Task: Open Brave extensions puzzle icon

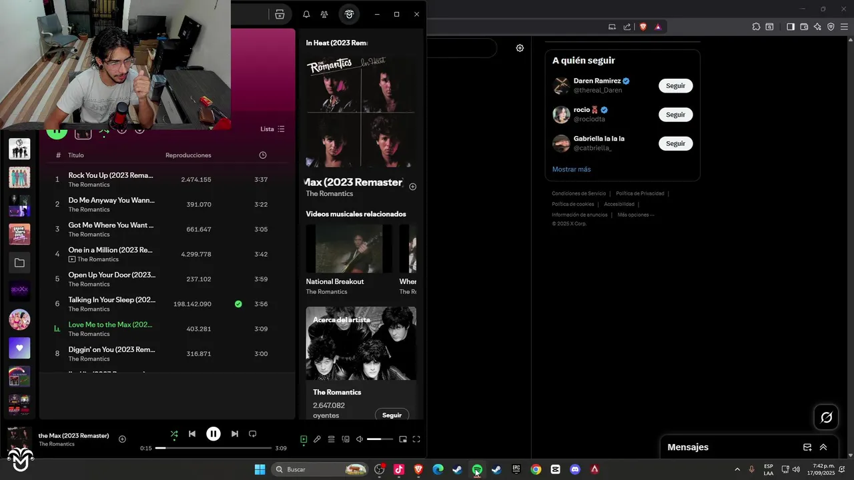Action: [756, 27]
